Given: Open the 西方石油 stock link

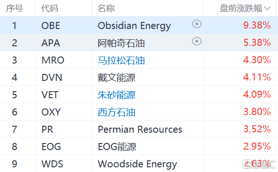Looking at the screenshot, I should tap(116, 112).
